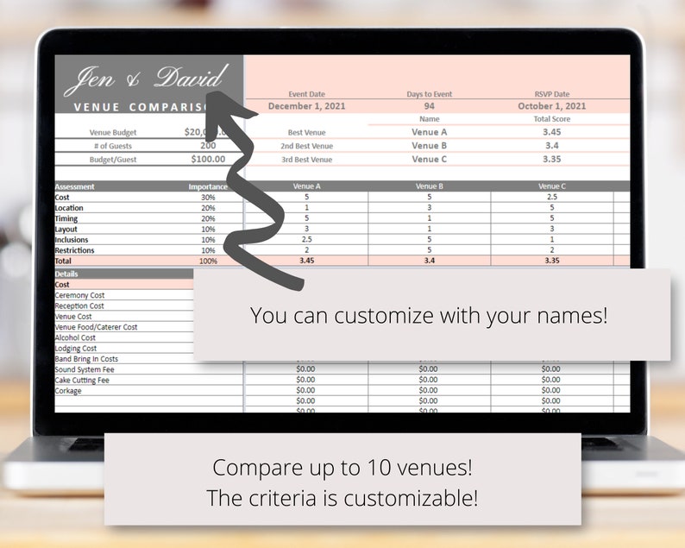Viewport: 685px width, 548px height.
Task: Select the 30% importance cell for Cost
Action: 208,197
